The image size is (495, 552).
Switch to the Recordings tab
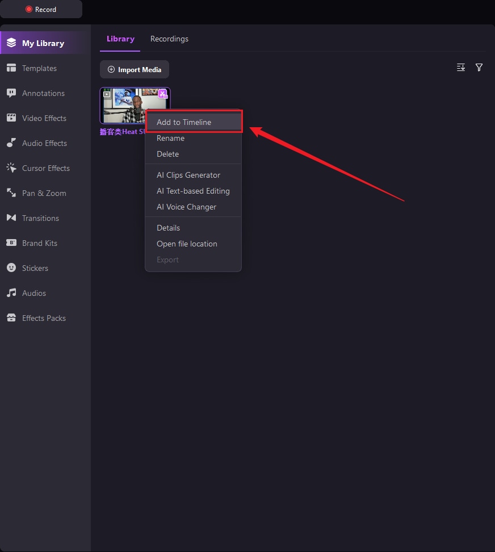[x=169, y=39]
